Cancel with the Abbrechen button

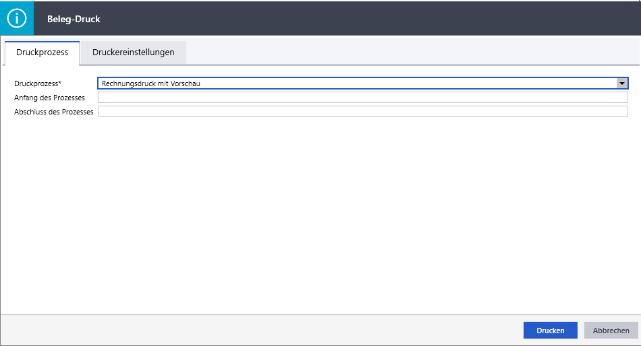pyautogui.click(x=611, y=331)
